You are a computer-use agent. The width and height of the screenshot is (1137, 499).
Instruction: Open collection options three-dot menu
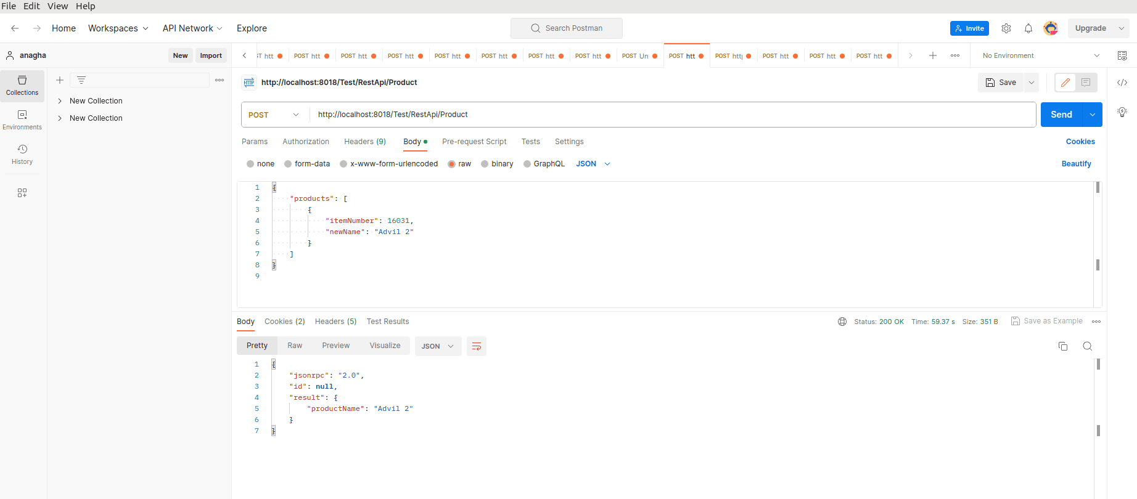(220, 80)
